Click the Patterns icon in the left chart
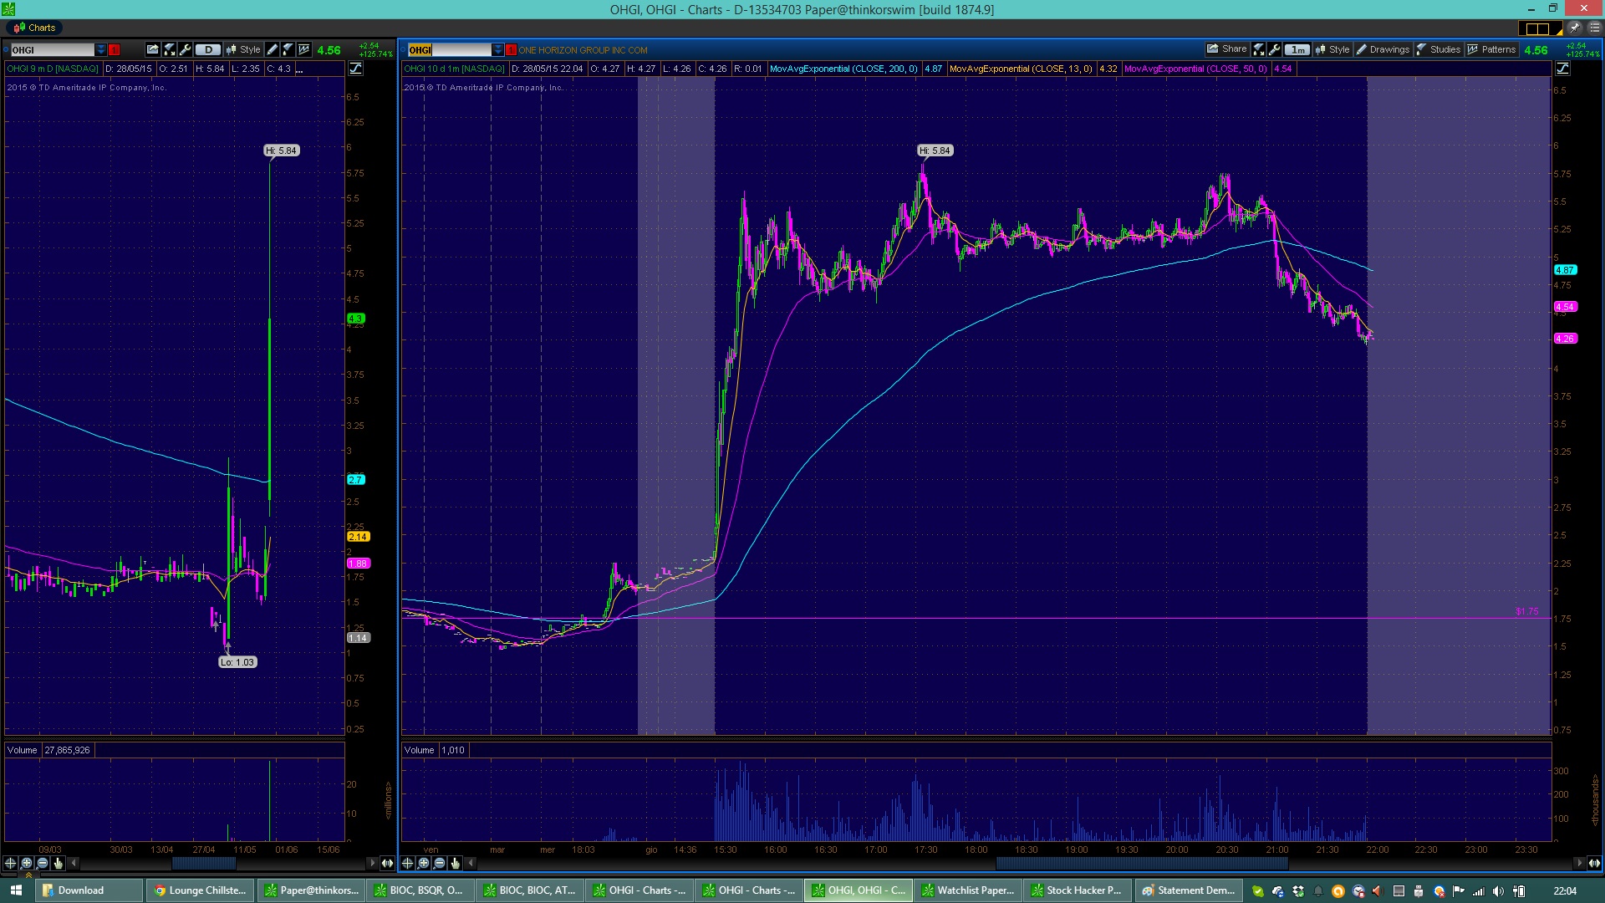 point(304,49)
